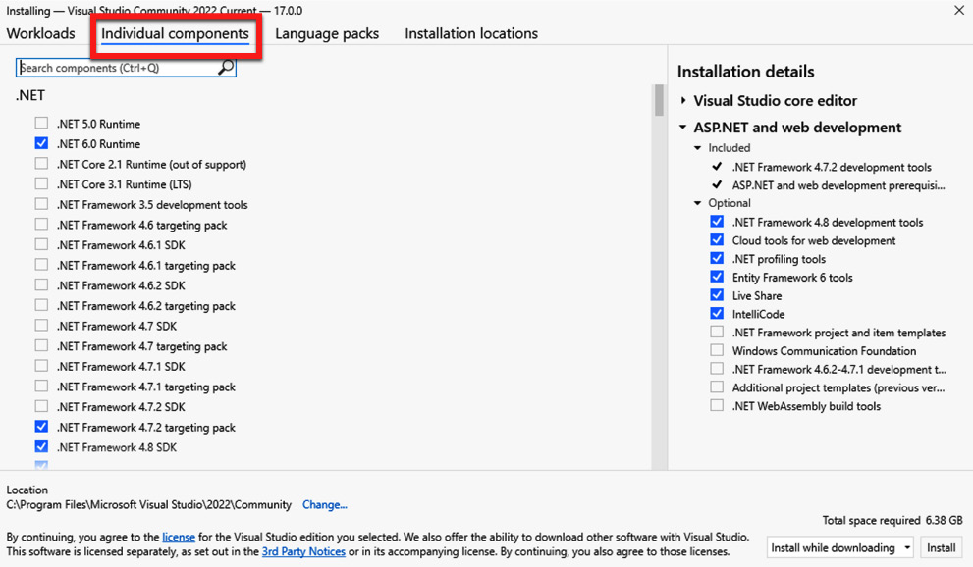Collapse ASP.NET and web development section

[683, 127]
